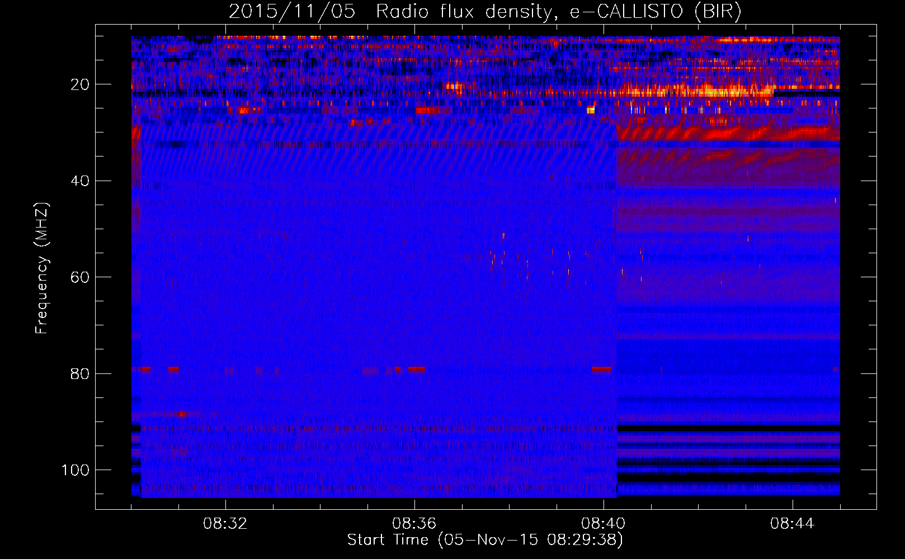Select the 100 frequency tick label
Image resolution: width=905 pixels, height=559 pixels.
coord(76,470)
